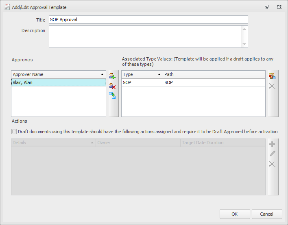The image size is (288, 225).
Task: Click into the Title field
Action: [148, 19]
